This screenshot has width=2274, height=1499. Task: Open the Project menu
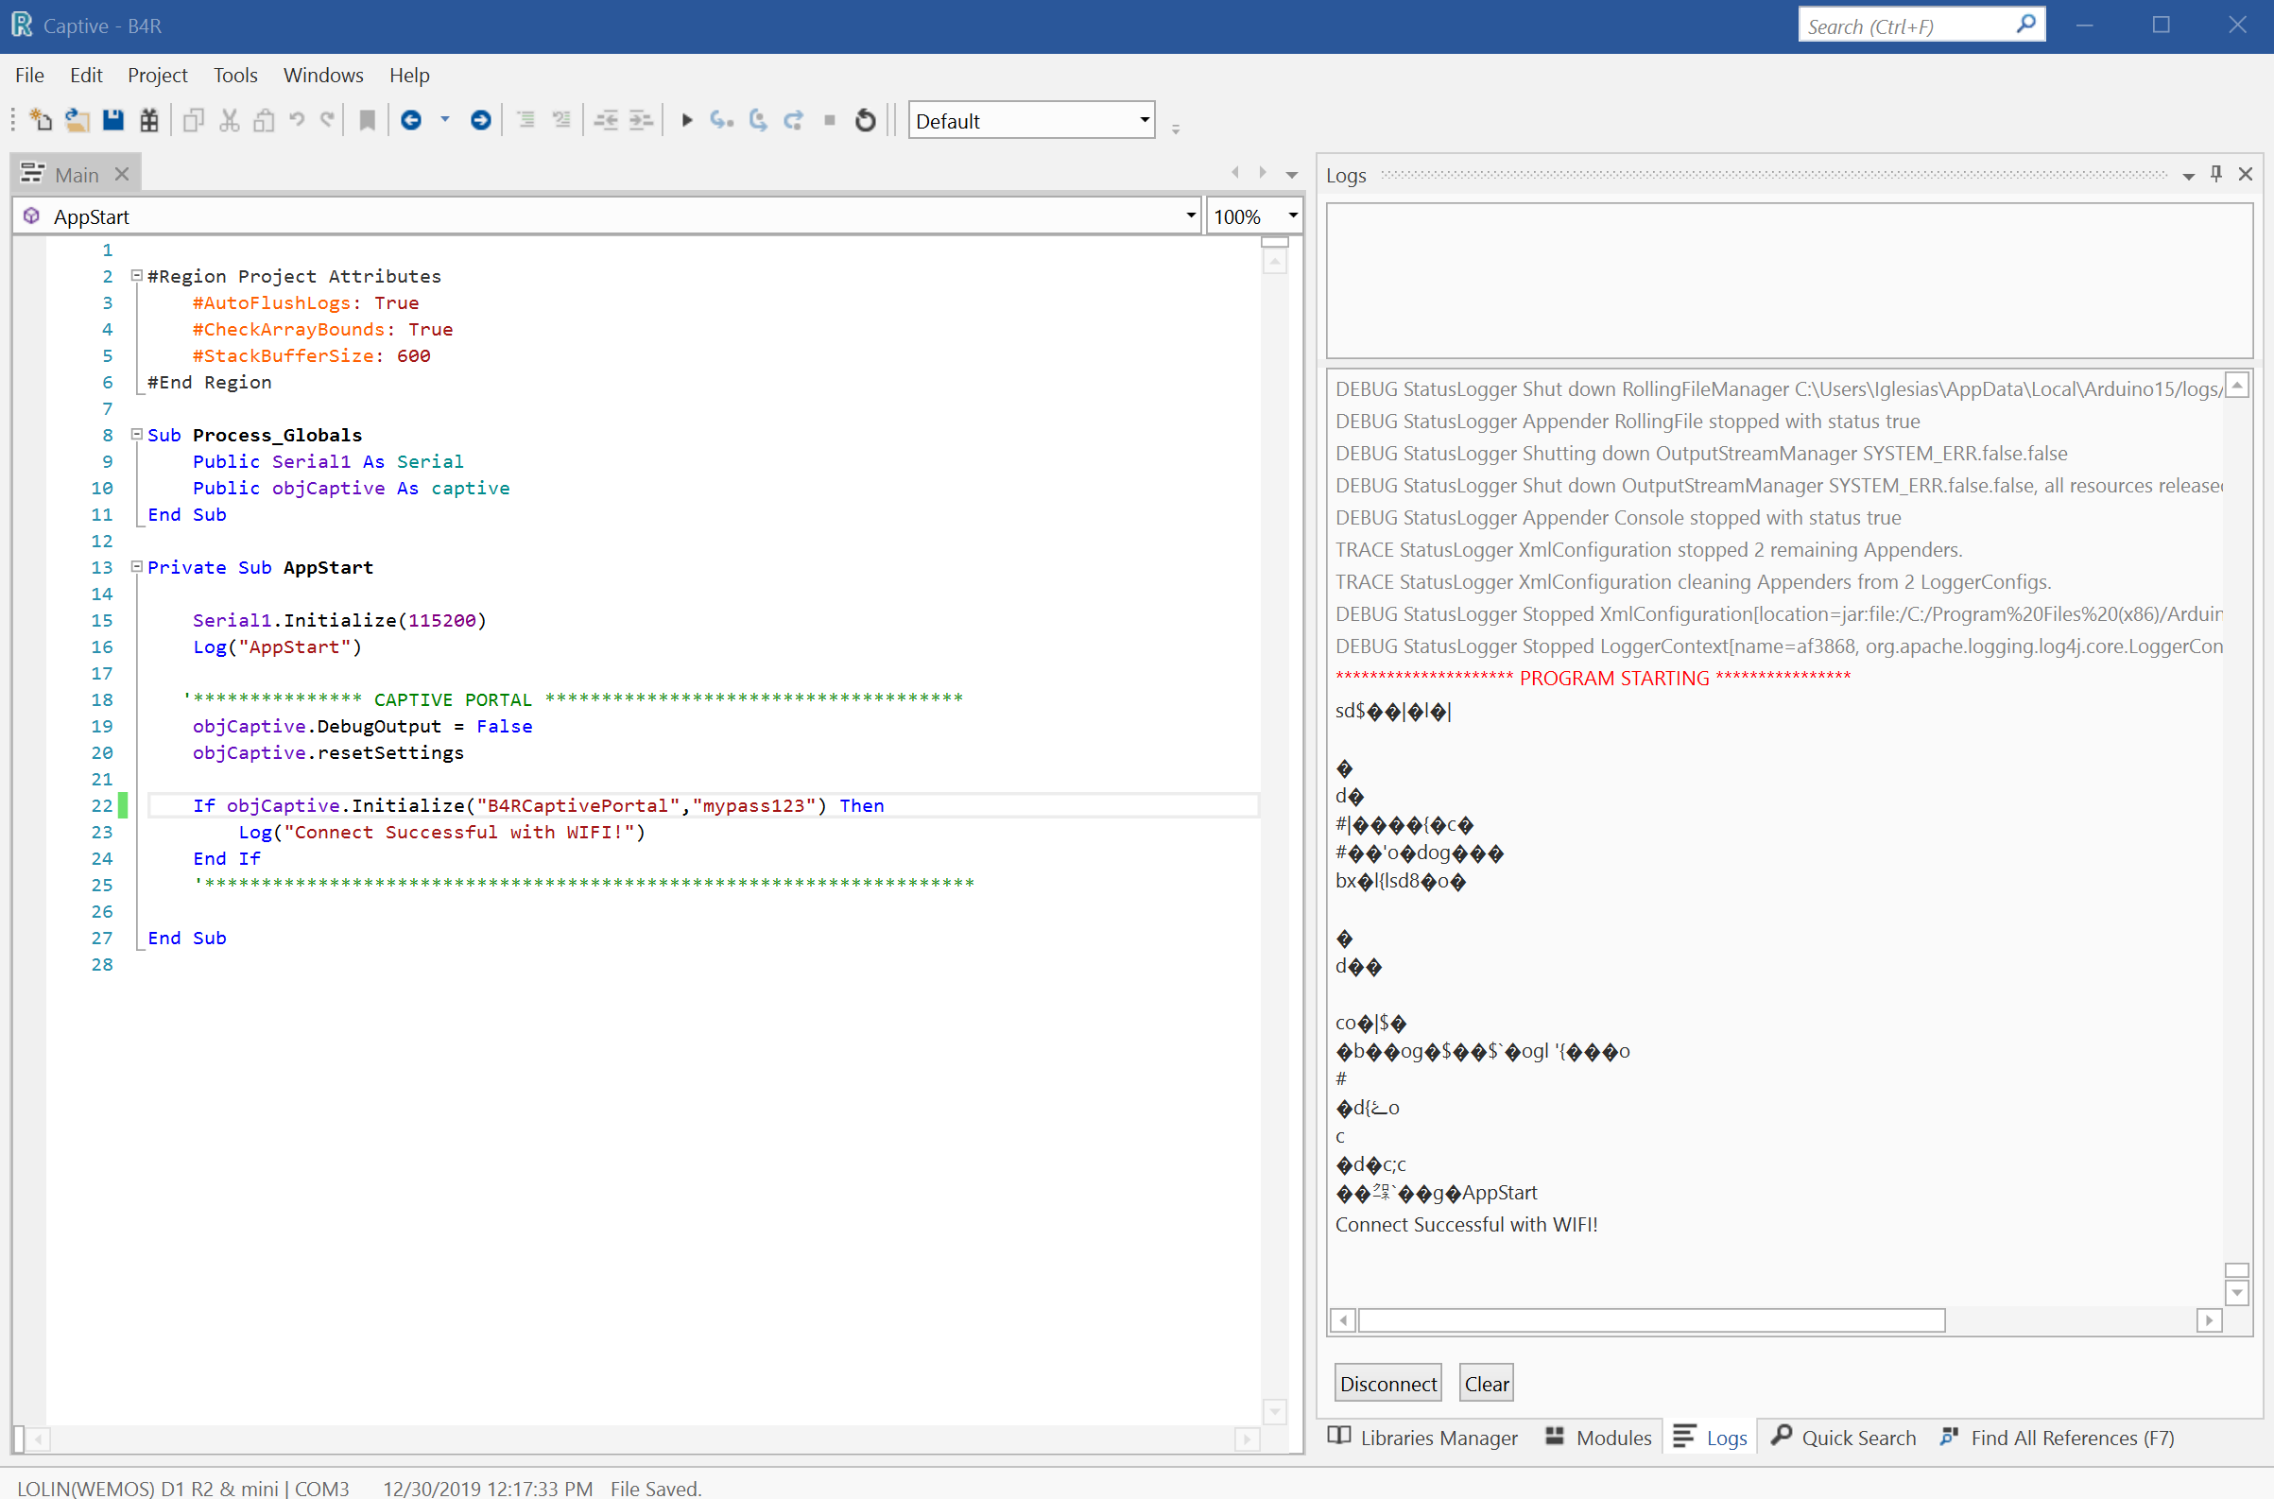[157, 75]
